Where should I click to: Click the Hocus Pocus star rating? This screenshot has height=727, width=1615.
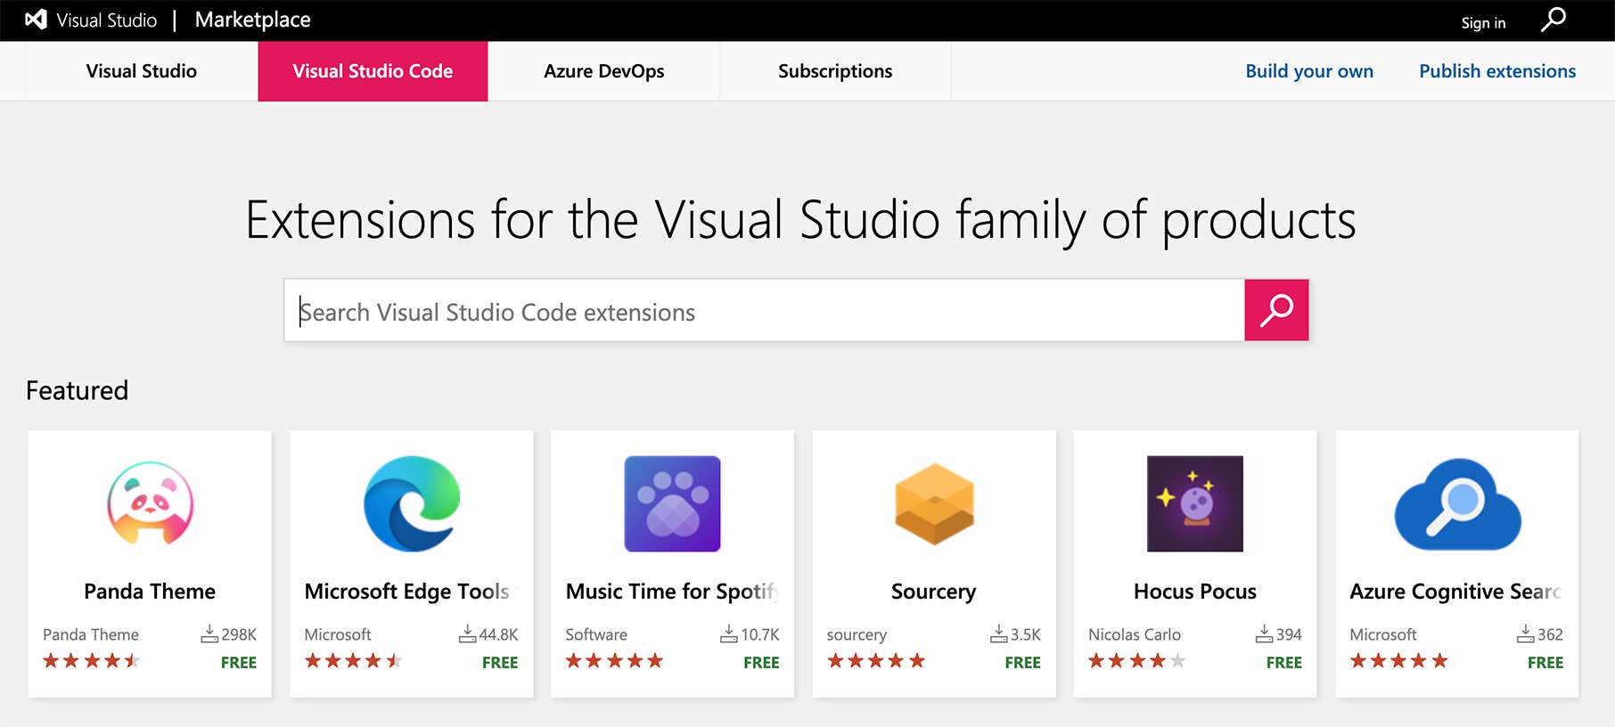1137,661
